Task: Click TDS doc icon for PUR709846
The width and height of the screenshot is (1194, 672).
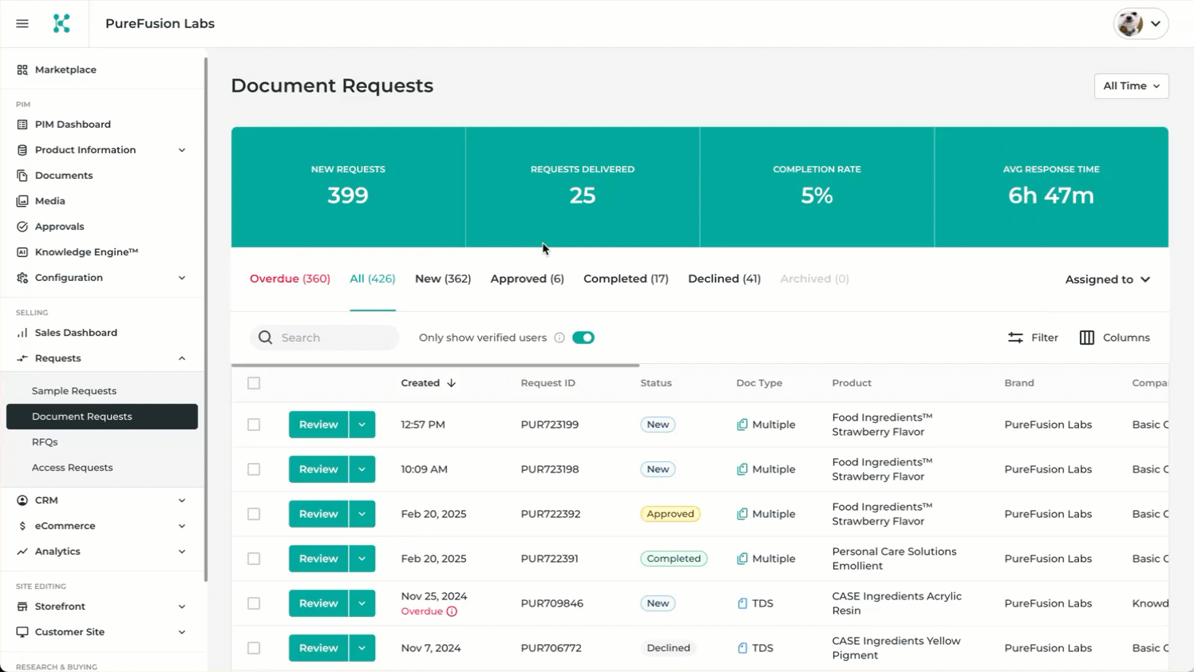Action: (742, 603)
